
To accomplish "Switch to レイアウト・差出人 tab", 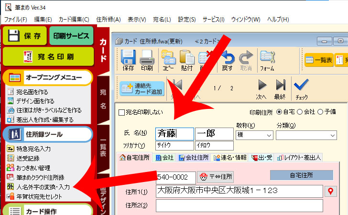I will 299,158.
